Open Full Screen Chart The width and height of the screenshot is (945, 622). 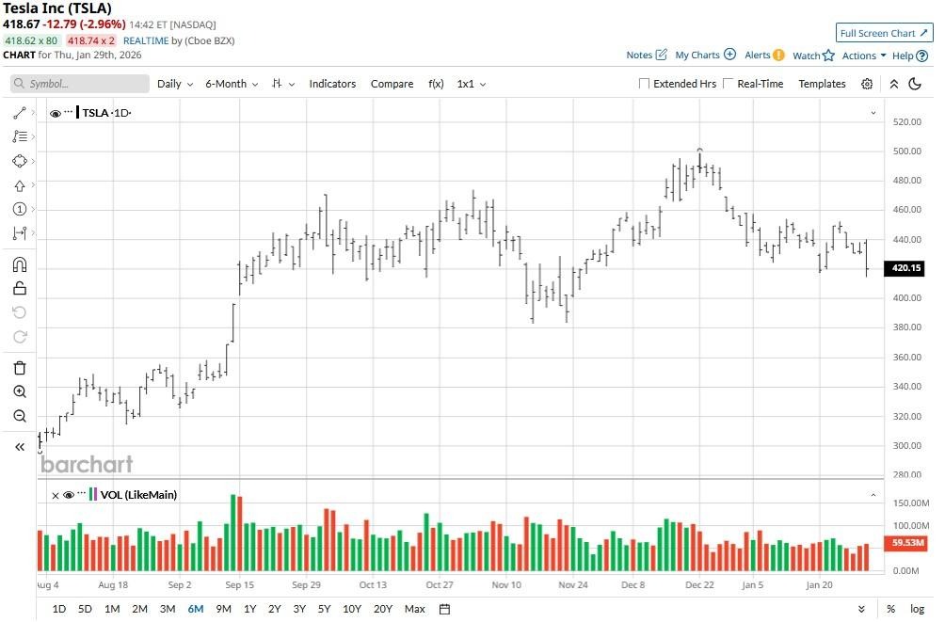click(884, 33)
